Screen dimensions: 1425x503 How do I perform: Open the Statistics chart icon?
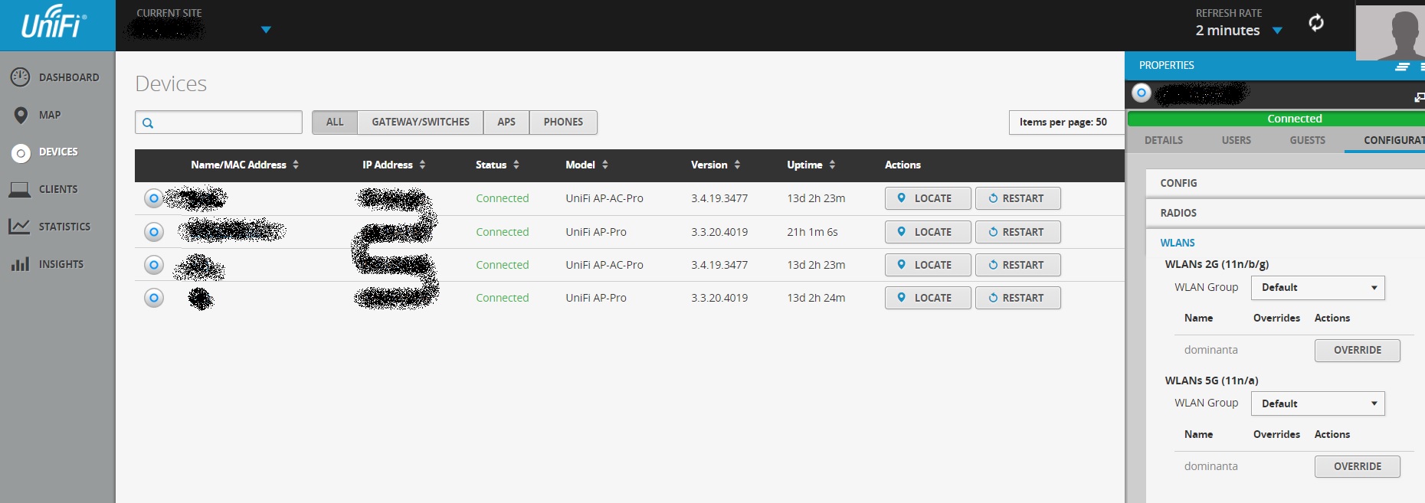pyautogui.click(x=19, y=227)
